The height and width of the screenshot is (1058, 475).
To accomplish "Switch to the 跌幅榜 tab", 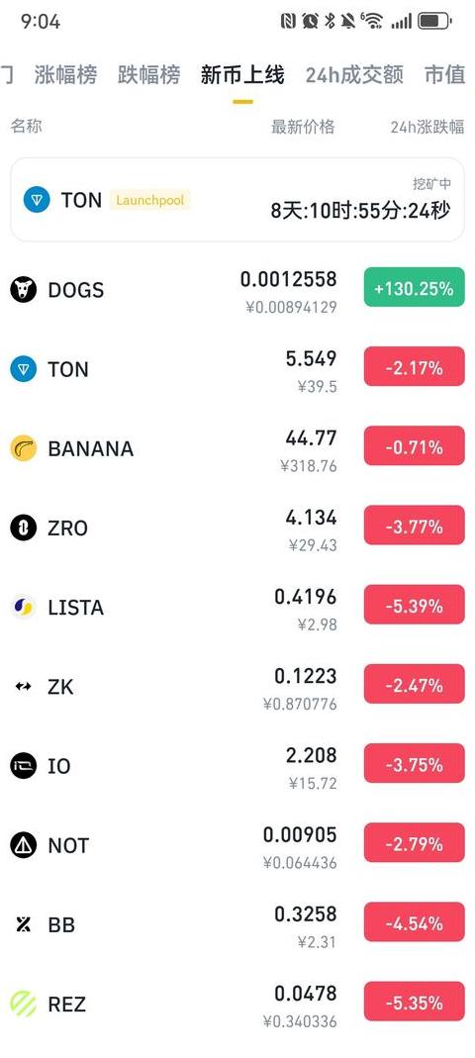I will (x=149, y=74).
